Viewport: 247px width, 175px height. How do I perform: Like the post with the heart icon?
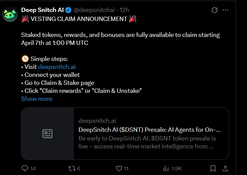click(x=118, y=168)
